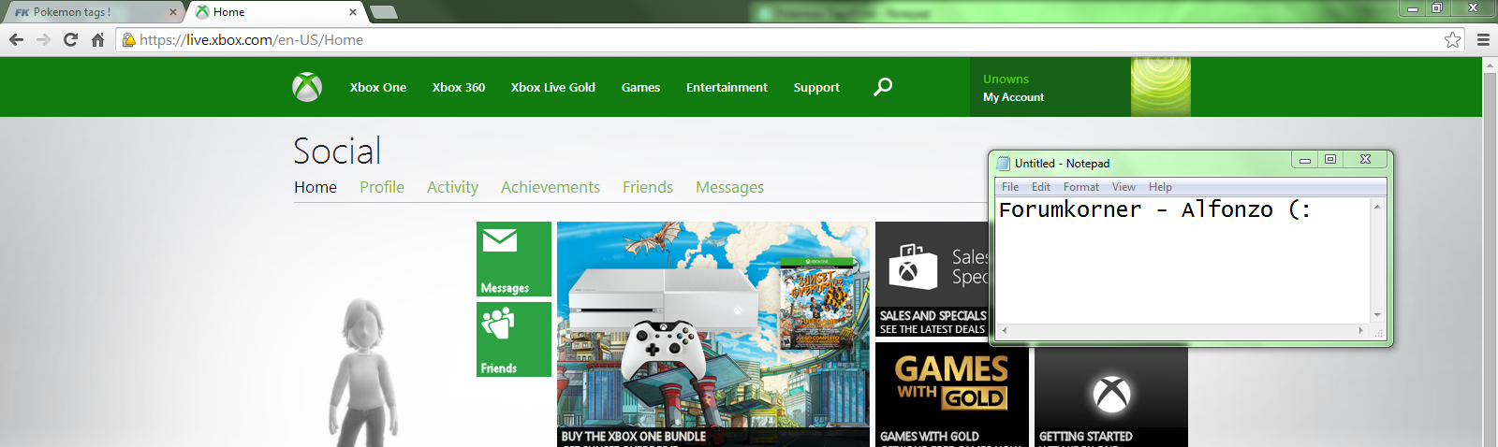Reload the page with the refresh icon
Screen dimensions: 1498x447
click(70, 39)
